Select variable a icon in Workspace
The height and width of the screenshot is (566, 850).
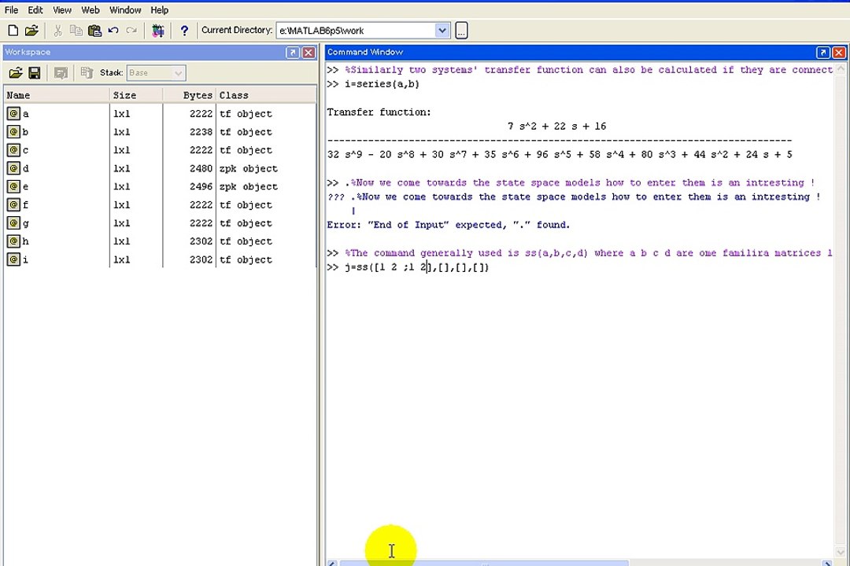[13, 114]
